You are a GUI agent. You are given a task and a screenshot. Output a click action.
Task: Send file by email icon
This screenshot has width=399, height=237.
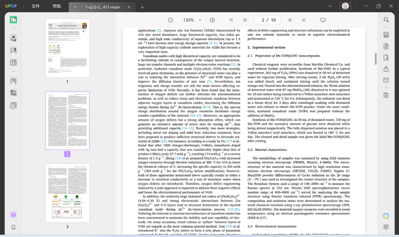[386, 80]
